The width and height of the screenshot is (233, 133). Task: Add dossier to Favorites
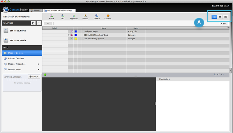[x=108, y=17]
